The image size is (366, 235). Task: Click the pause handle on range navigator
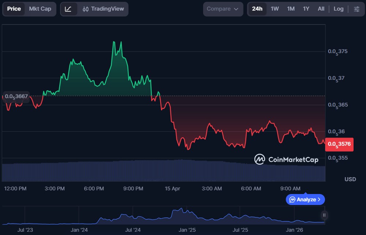coord(324,215)
